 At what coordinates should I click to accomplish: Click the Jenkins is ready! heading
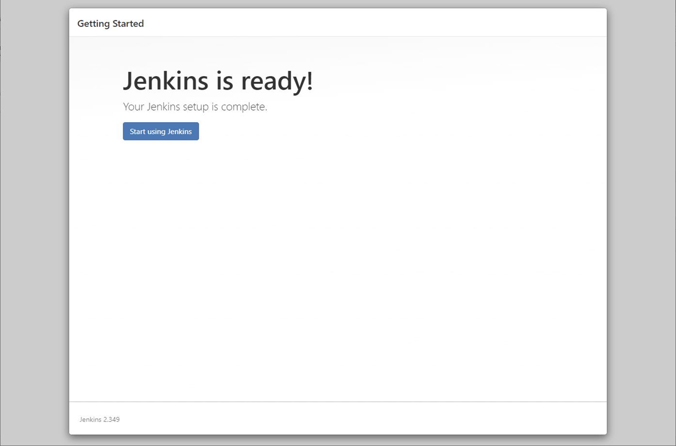tap(218, 80)
